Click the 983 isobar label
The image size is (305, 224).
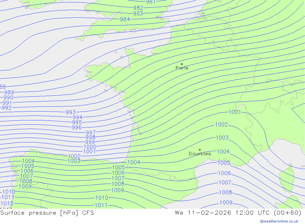click(138, 13)
